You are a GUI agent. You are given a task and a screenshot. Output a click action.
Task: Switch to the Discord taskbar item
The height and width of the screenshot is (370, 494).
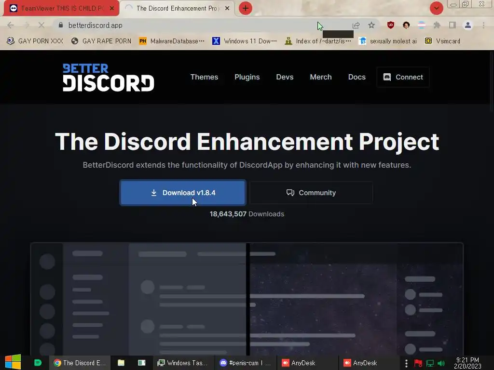245,363
